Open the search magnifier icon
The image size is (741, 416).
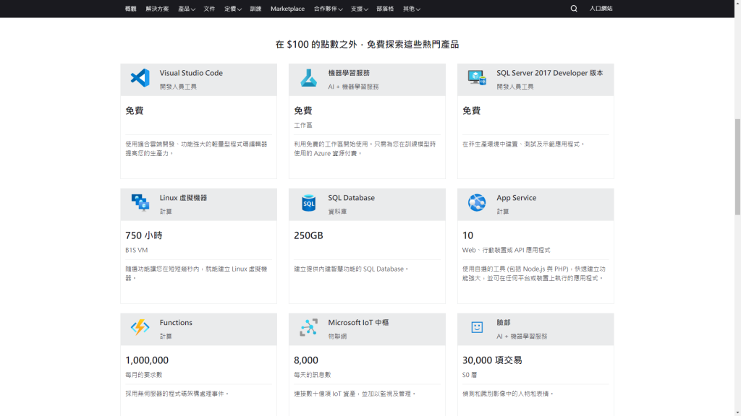point(574,9)
